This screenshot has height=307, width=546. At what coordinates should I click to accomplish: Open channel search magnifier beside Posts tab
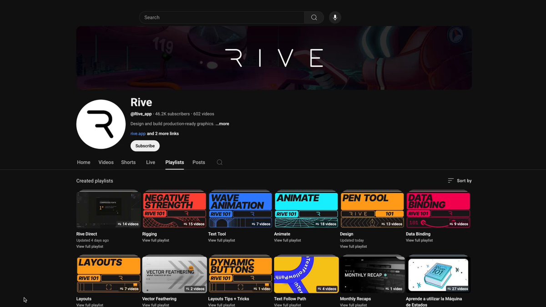pos(219,162)
